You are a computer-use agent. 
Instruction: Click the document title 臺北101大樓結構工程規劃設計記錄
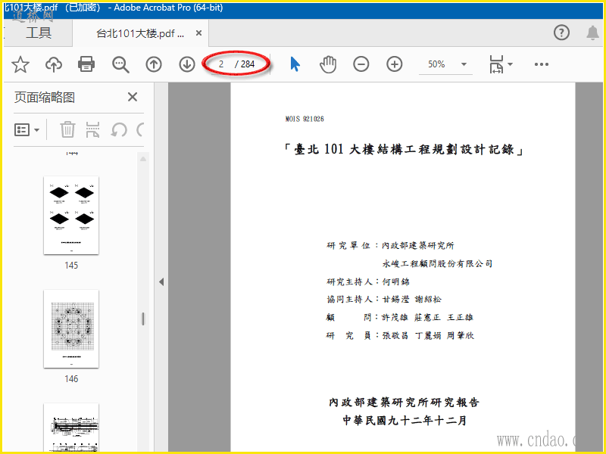[404, 149]
